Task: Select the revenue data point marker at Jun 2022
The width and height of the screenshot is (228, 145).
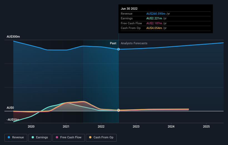Action: coord(119,49)
